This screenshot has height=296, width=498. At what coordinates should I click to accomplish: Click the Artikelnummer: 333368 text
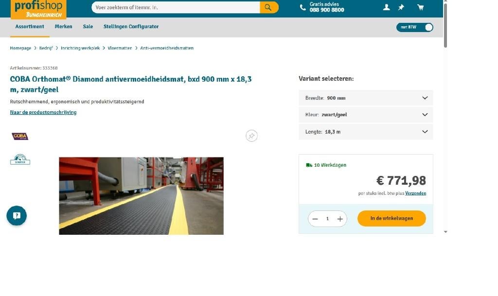pos(34,68)
